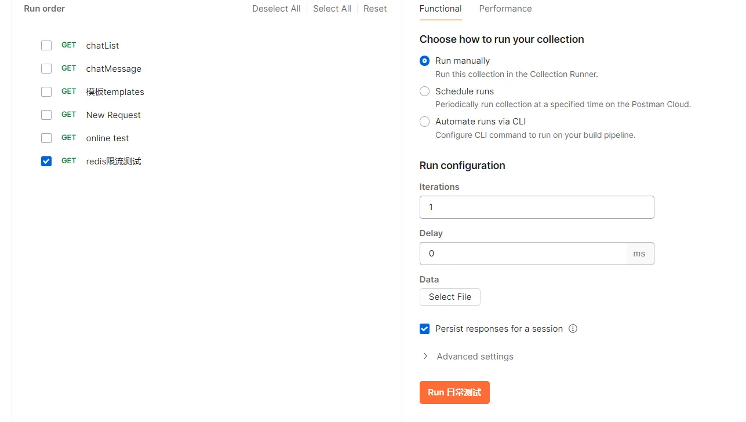The height and width of the screenshot is (422, 746).
Task: Click the Iterations input field
Action: (x=537, y=207)
